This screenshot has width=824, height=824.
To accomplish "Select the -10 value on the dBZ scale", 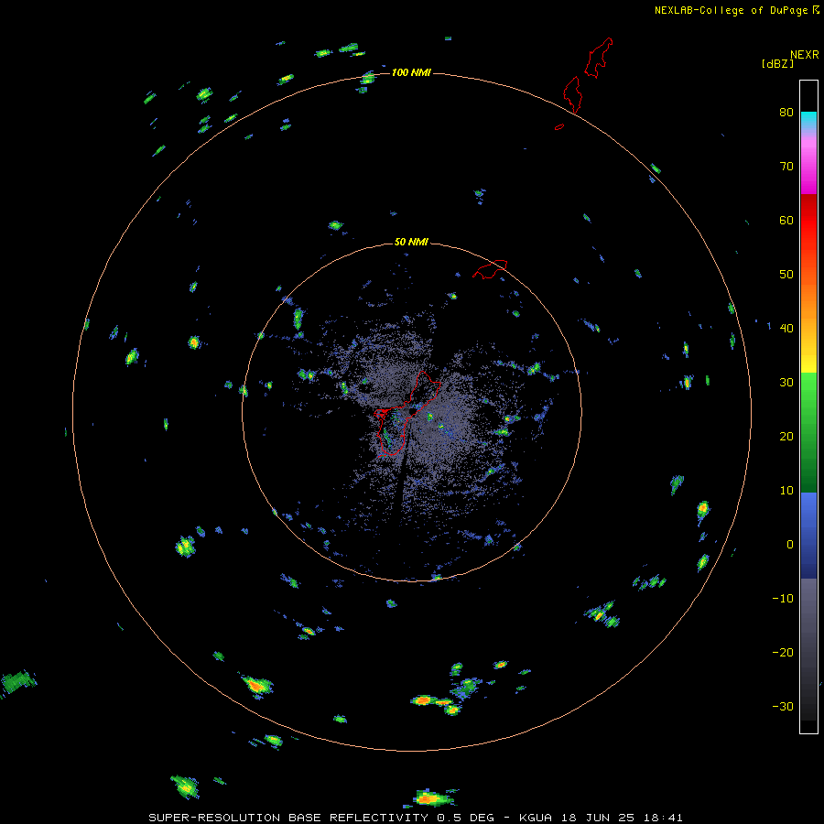I will 783,599.
